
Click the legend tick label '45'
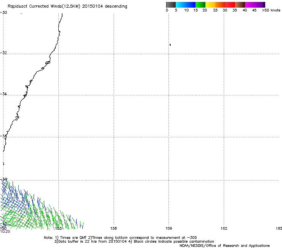[x=254, y=10]
